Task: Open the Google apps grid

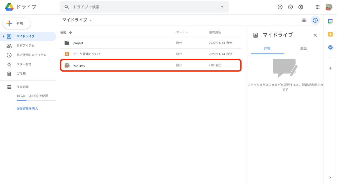Action: point(318,7)
